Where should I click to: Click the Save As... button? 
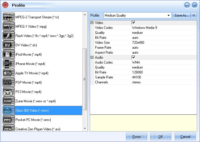click(x=182, y=15)
